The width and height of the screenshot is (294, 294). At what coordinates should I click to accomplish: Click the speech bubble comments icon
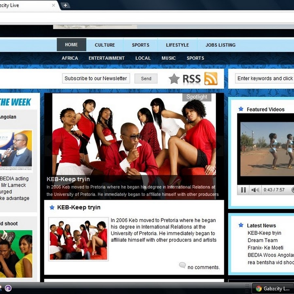182,265
